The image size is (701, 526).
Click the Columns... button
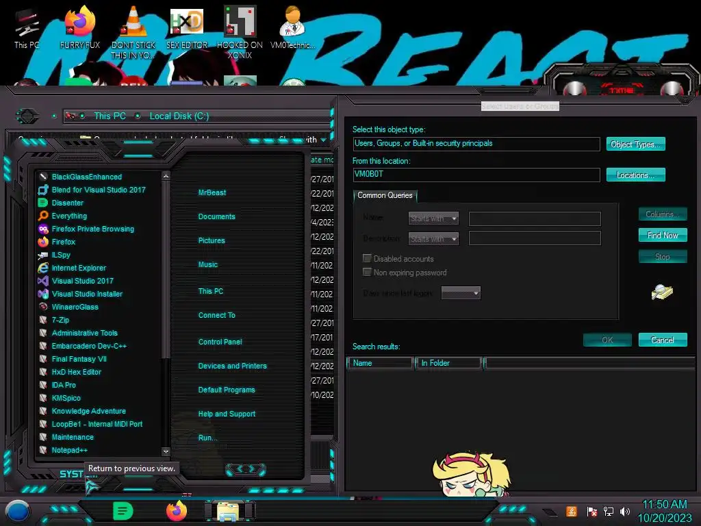(x=663, y=214)
